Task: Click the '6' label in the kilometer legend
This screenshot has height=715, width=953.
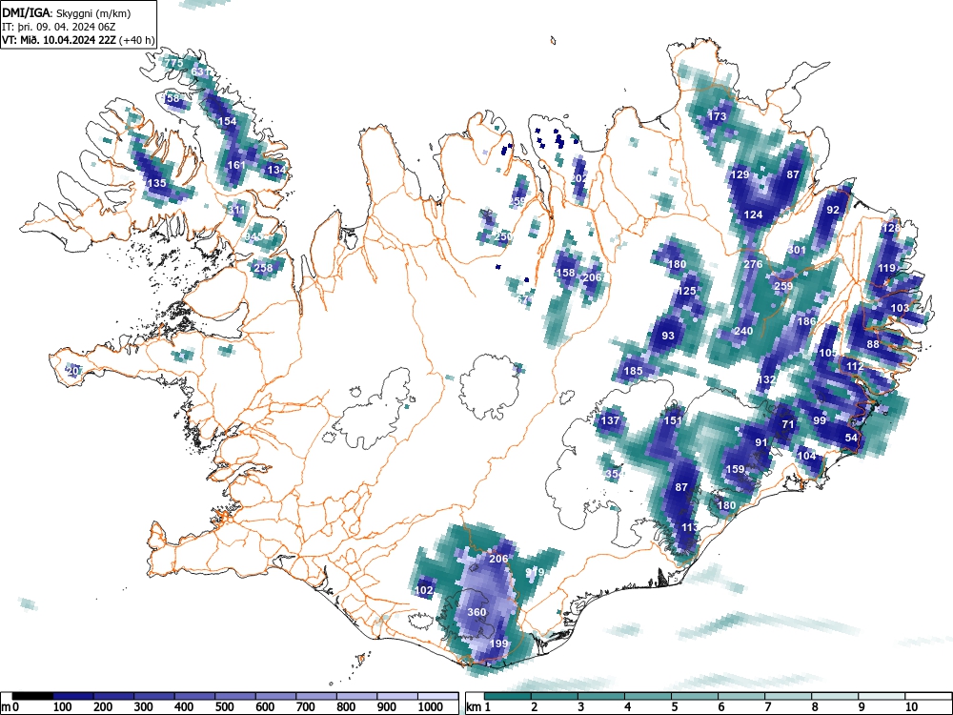Action: click(x=720, y=707)
